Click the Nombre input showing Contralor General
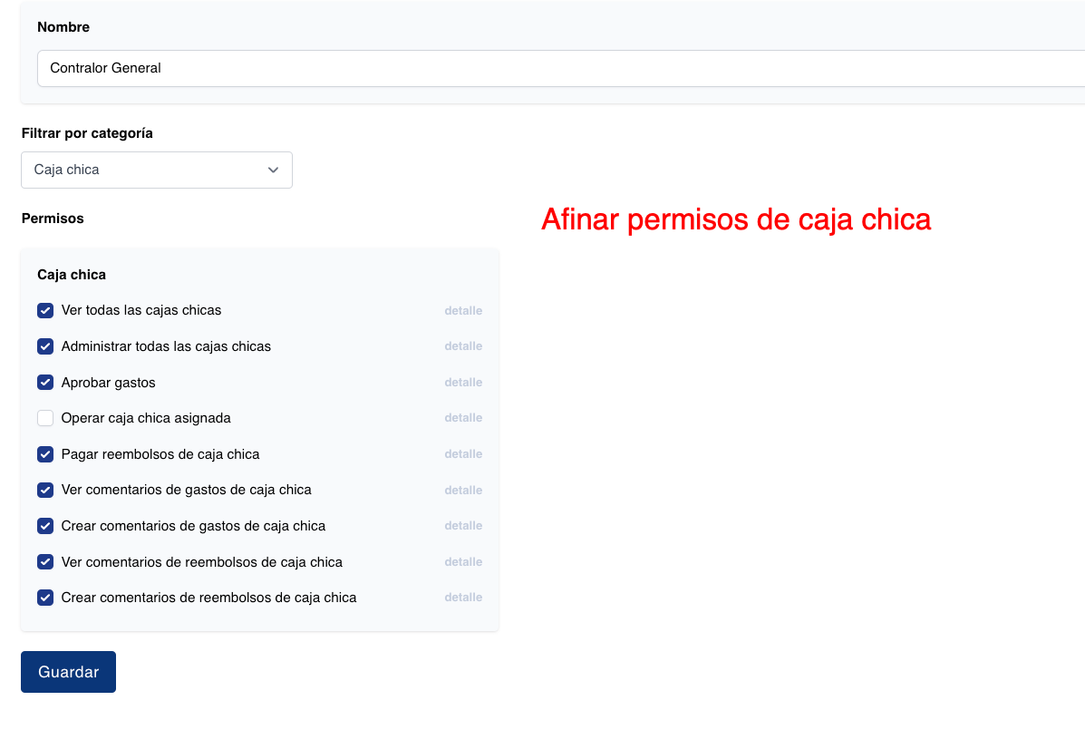 pos(363,68)
